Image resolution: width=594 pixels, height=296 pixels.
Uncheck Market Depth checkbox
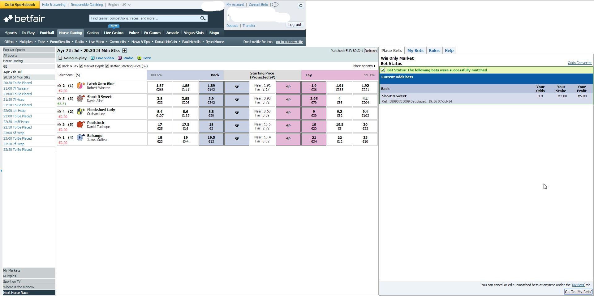[x=81, y=66]
